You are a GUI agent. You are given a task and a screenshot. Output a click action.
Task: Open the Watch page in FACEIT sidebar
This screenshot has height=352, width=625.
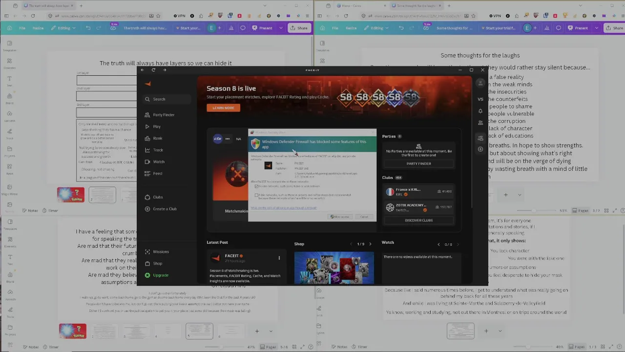[155, 162]
